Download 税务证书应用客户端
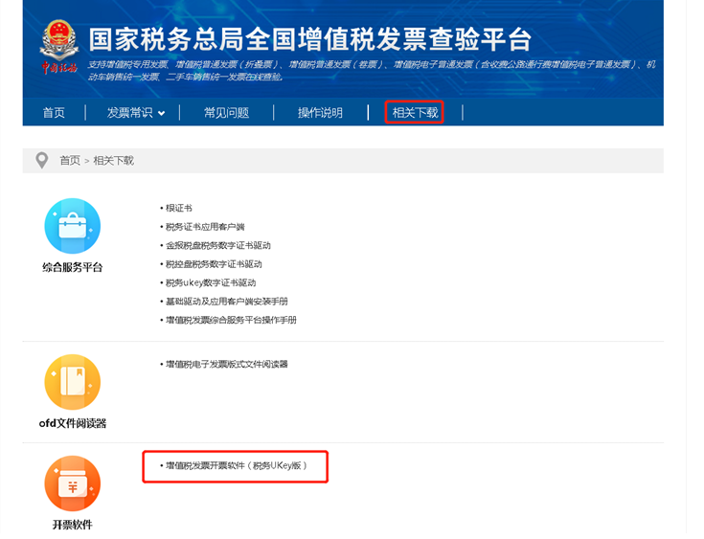 [x=205, y=227]
